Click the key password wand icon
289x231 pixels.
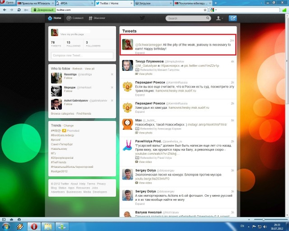tap(26, 10)
